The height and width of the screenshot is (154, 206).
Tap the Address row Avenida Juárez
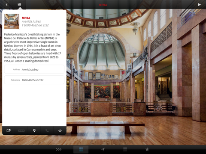pos(34,69)
